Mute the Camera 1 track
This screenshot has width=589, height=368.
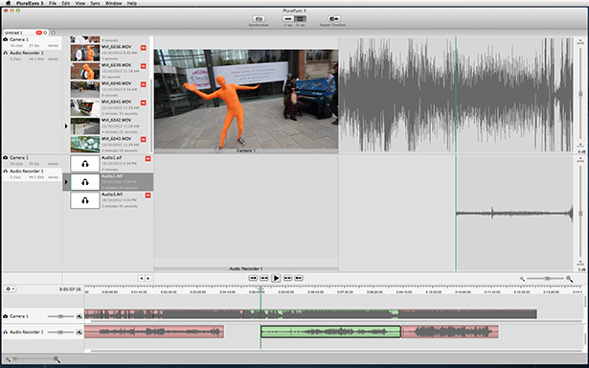pos(79,316)
